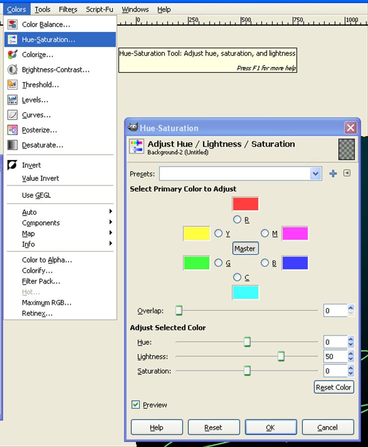Viewport: 368px width, 447px height.
Task: Click the Help button in dialog
Action: click(x=157, y=427)
